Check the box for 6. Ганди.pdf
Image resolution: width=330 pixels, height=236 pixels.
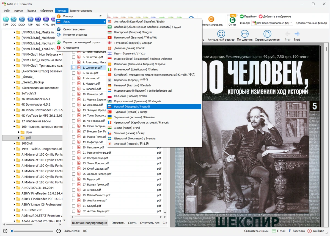coord(74,73)
